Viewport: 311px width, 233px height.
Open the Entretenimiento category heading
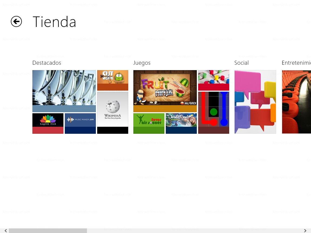pos(296,63)
